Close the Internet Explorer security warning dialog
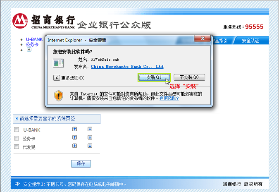 [x=203, y=38]
